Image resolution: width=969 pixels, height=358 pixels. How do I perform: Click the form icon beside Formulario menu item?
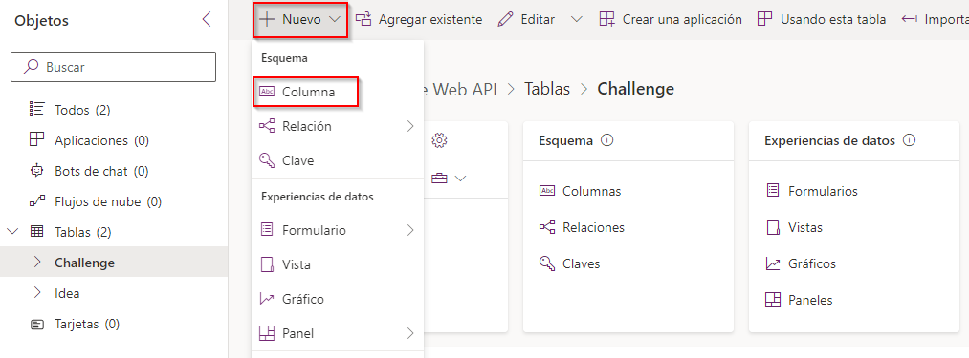[267, 230]
